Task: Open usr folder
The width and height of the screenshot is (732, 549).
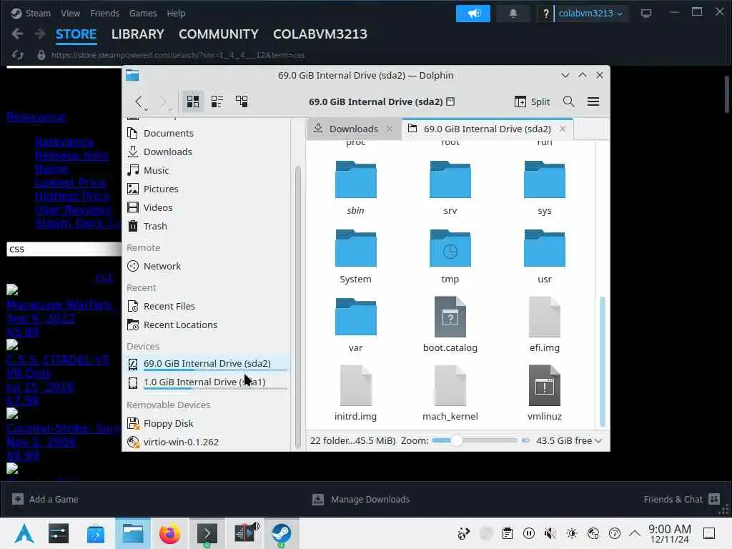Action: coord(544,257)
